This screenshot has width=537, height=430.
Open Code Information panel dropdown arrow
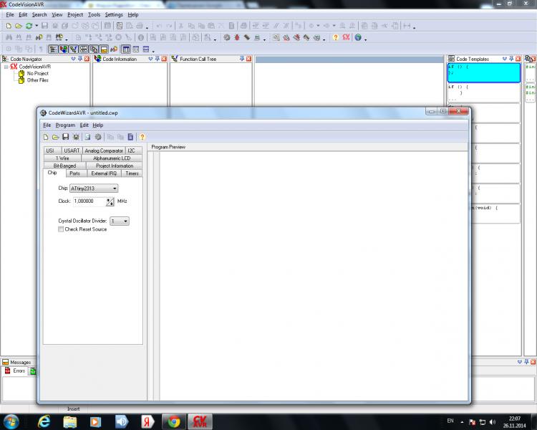click(x=150, y=59)
